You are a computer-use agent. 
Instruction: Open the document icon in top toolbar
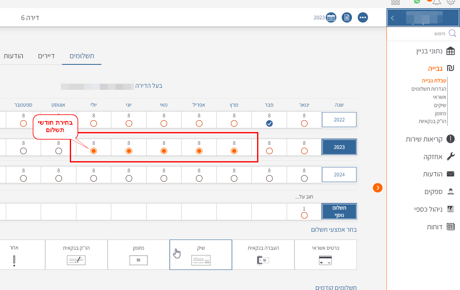(347, 18)
